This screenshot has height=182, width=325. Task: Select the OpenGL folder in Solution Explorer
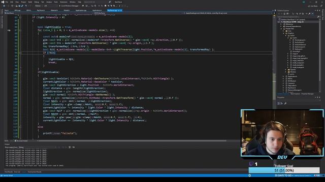tap(292, 70)
